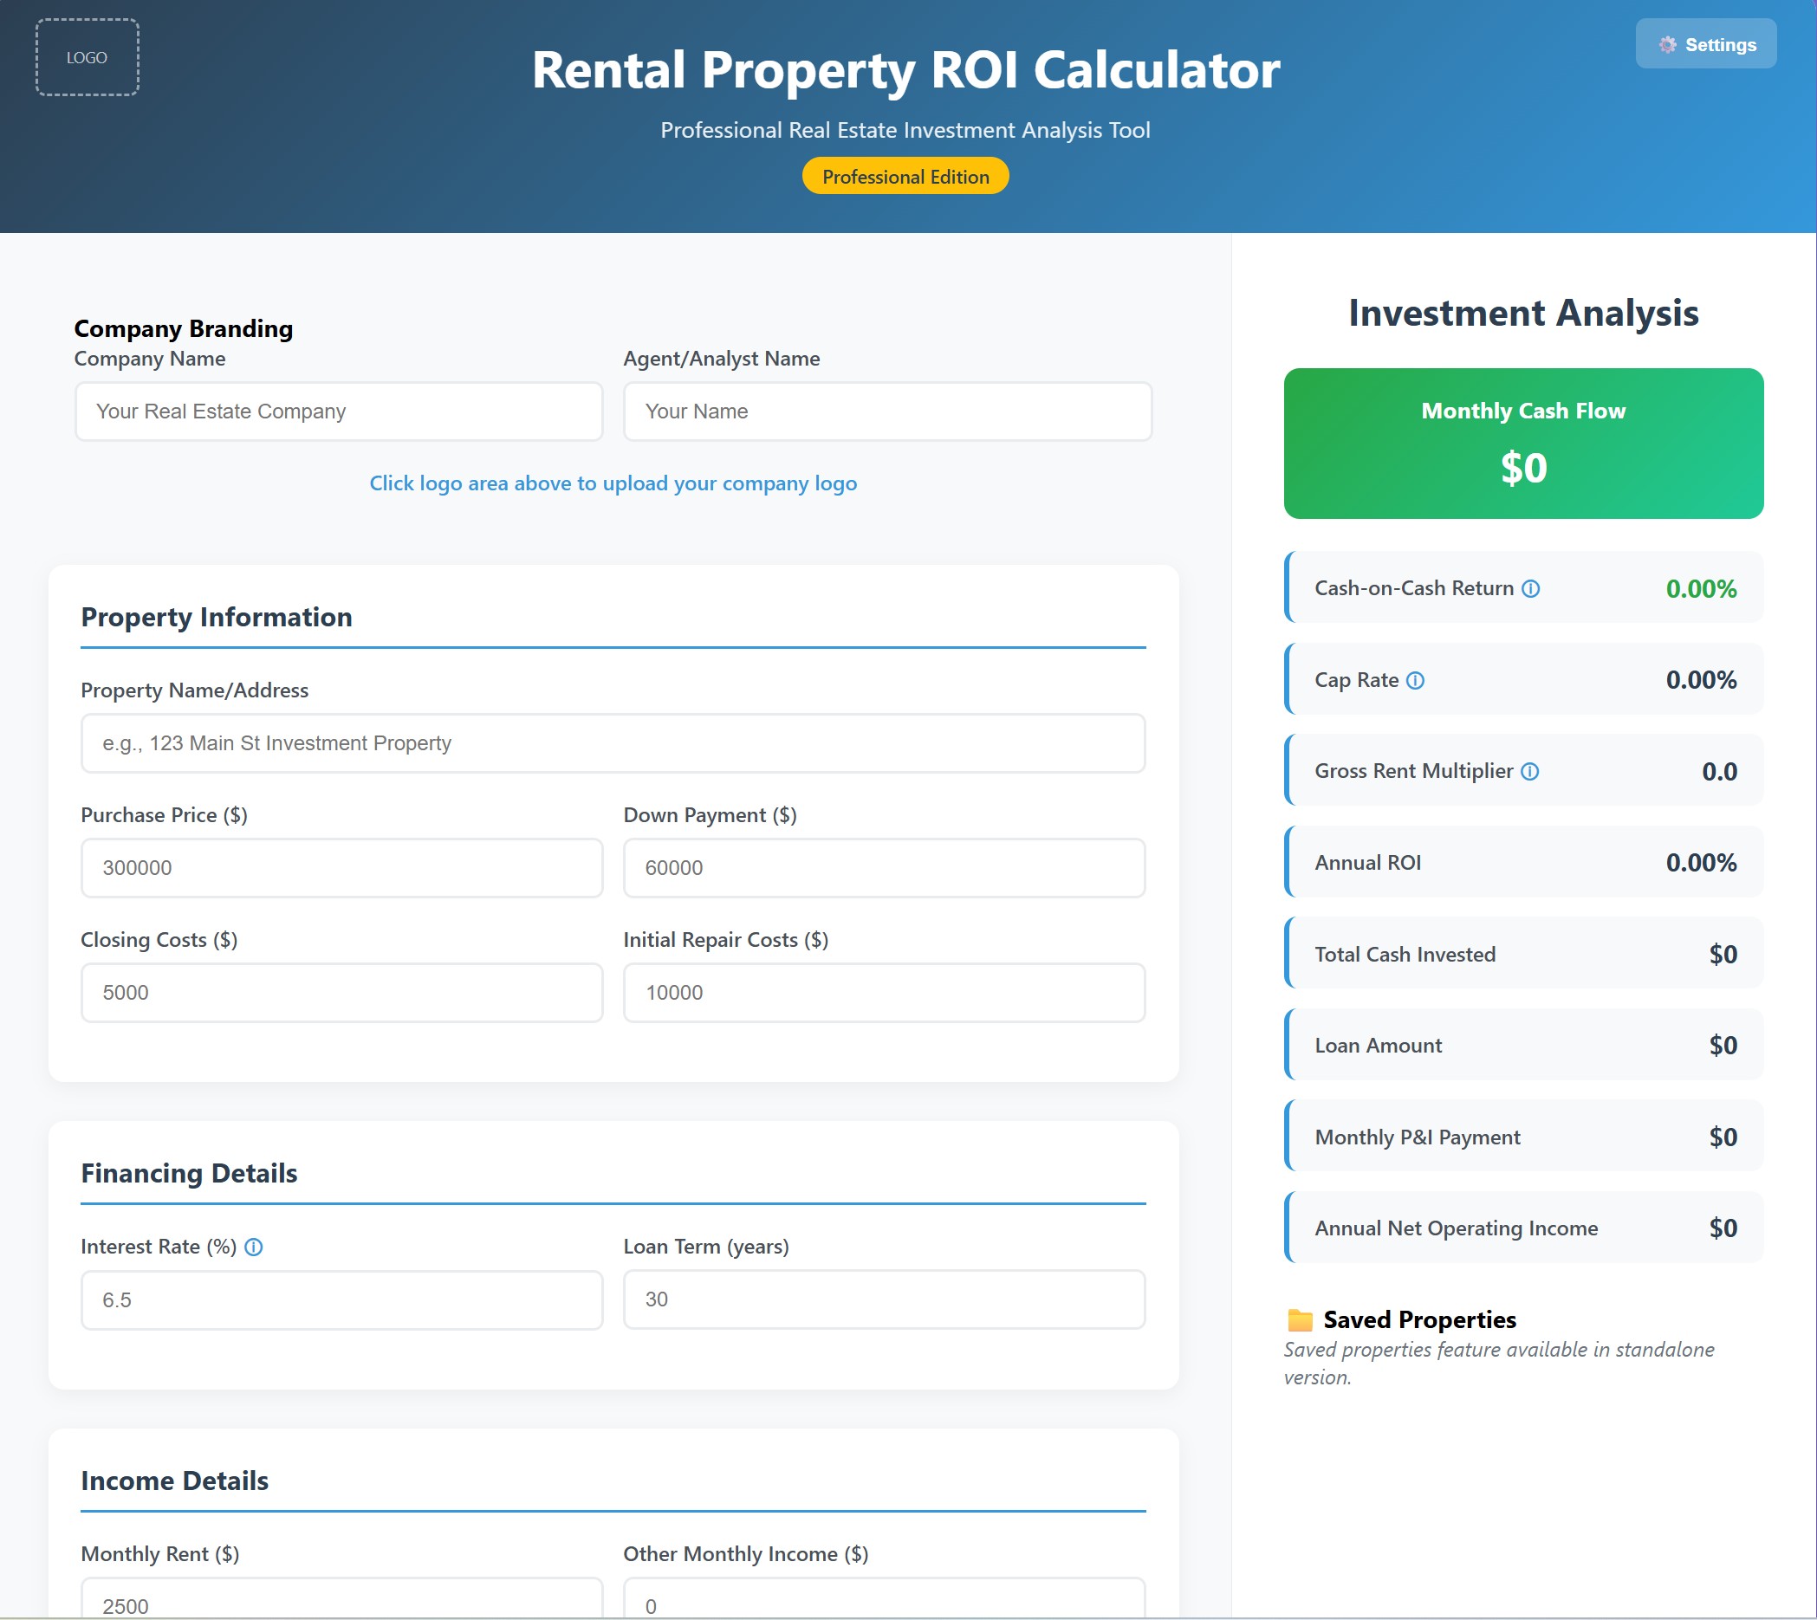
Task: Click the Property Name/Address input
Action: pyautogui.click(x=613, y=743)
